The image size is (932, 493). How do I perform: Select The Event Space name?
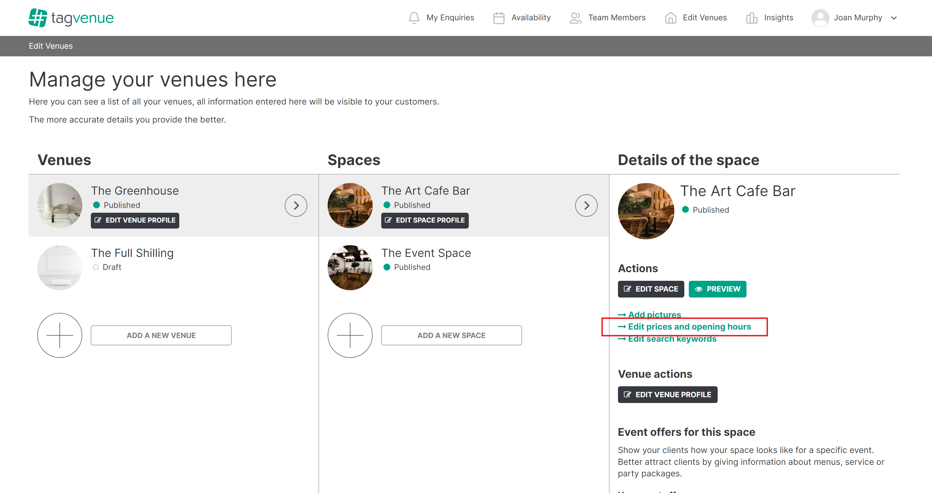tap(426, 253)
